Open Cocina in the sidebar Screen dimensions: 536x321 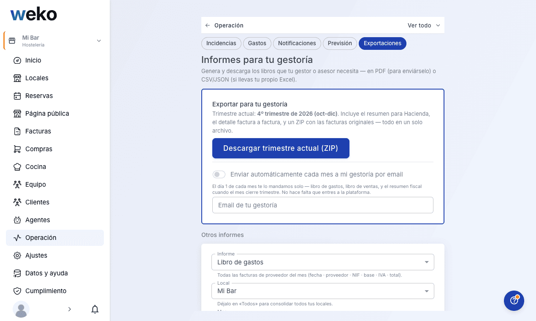pyautogui.click(x=55, y=167)
